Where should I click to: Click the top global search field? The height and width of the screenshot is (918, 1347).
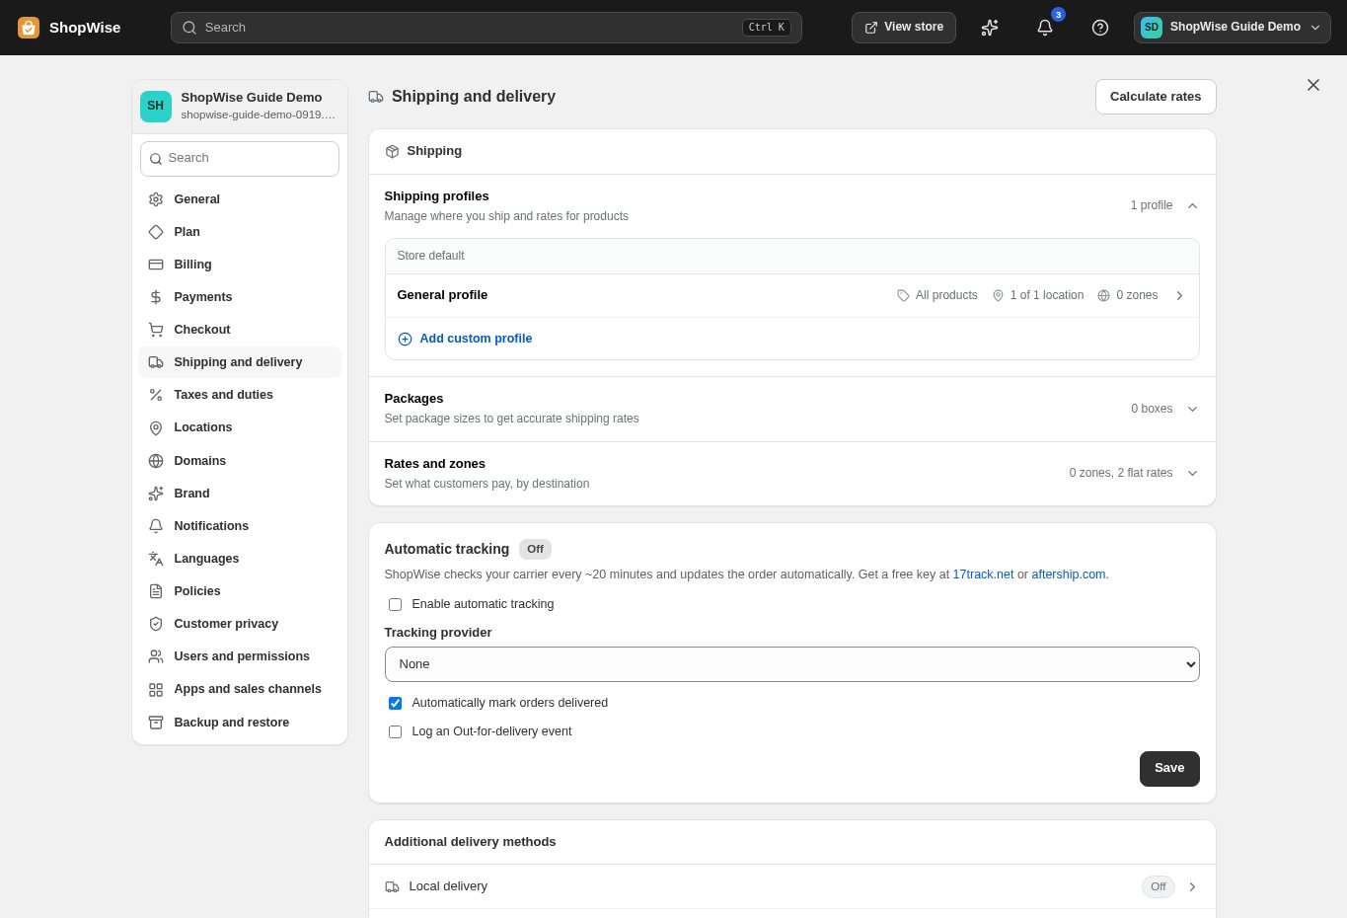click(x=486, y=28)
